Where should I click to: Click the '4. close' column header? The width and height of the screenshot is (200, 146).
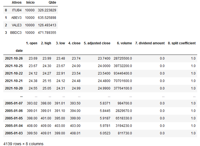(x=74, y=43)
